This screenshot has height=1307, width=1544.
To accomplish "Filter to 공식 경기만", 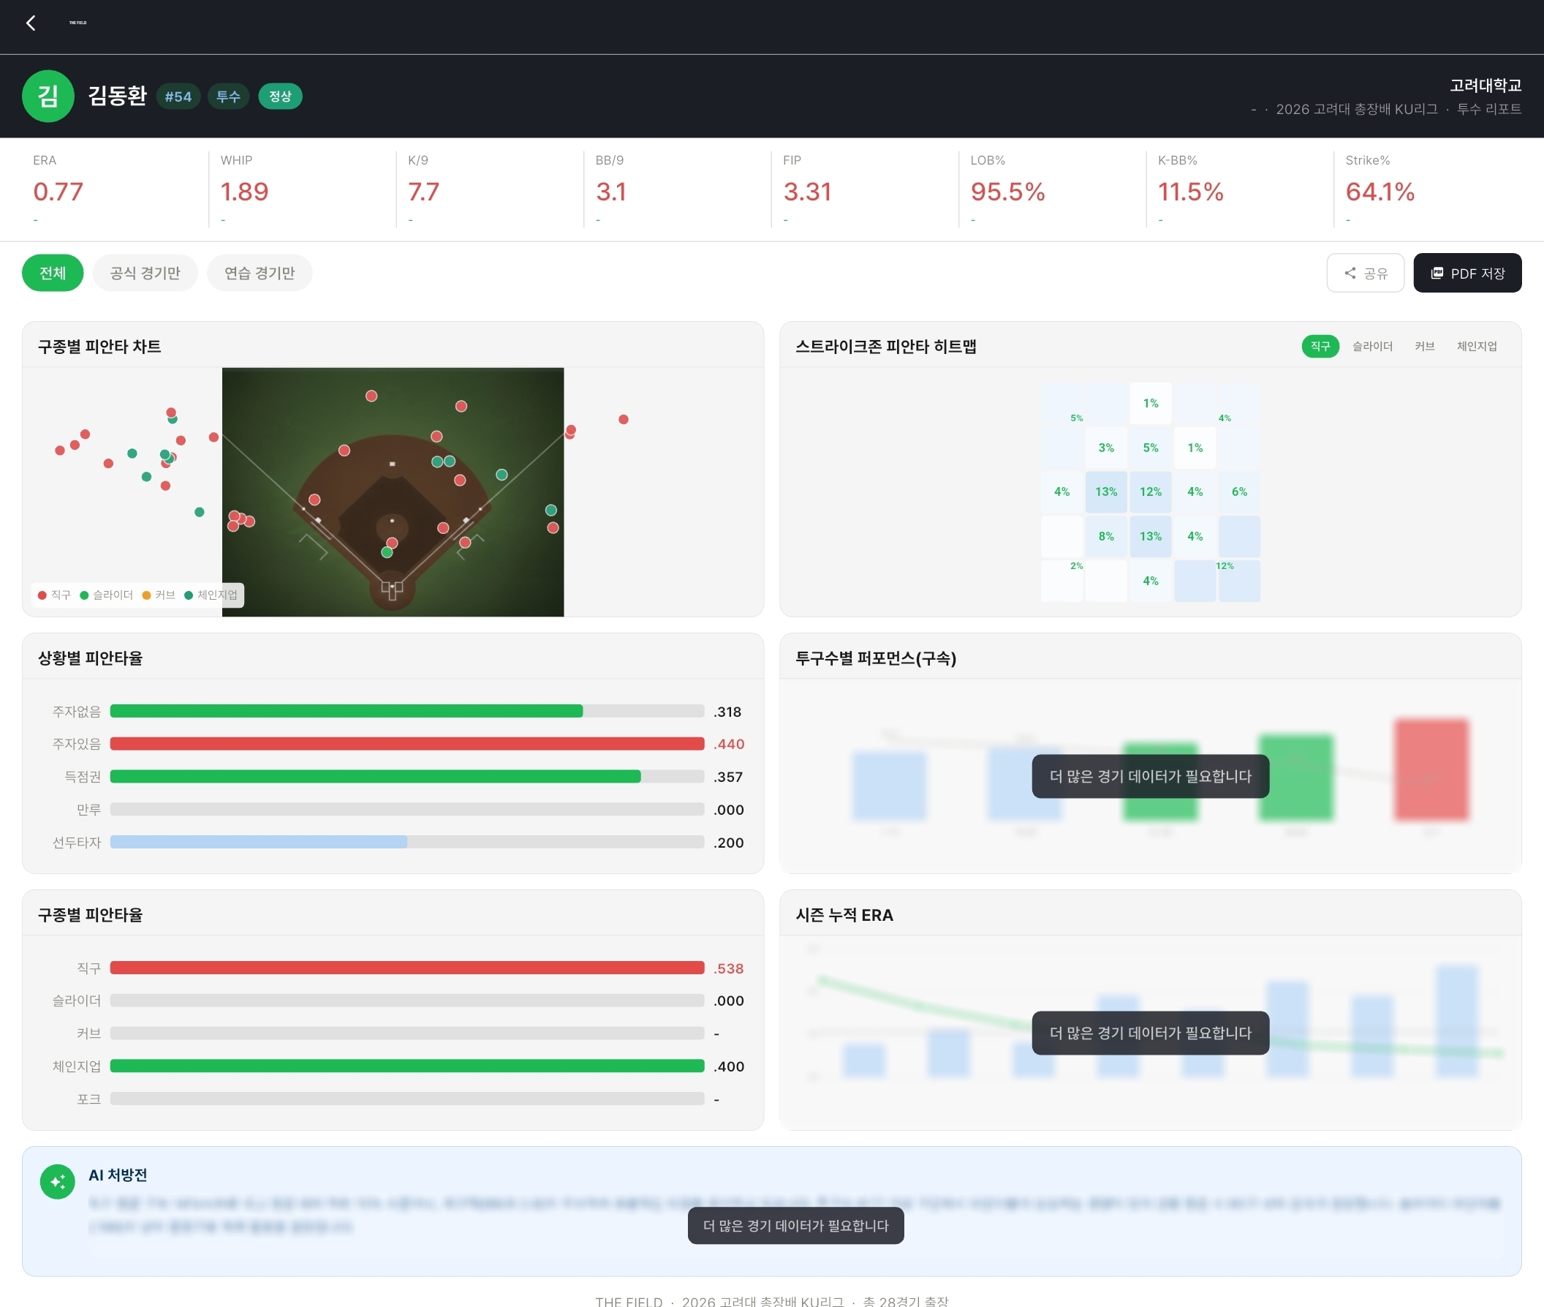I will point(145,274).
